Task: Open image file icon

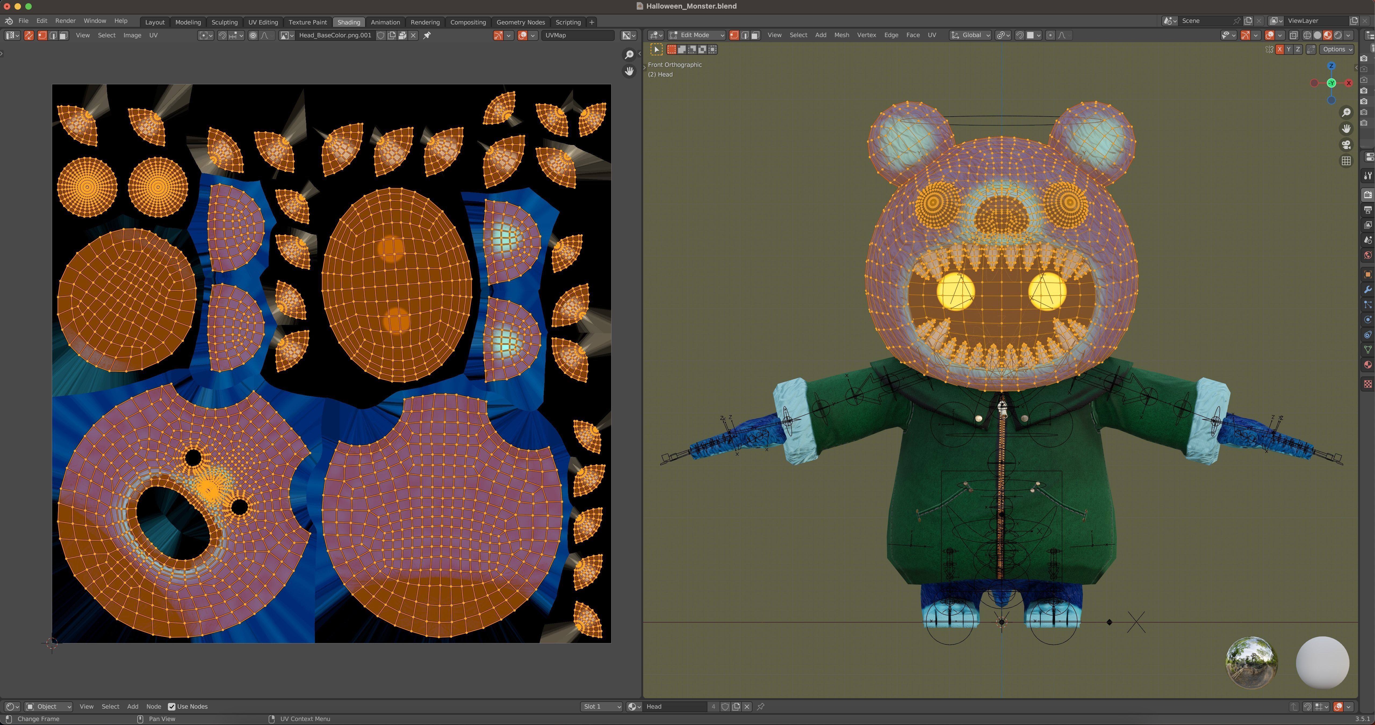Action: point(402,35)
